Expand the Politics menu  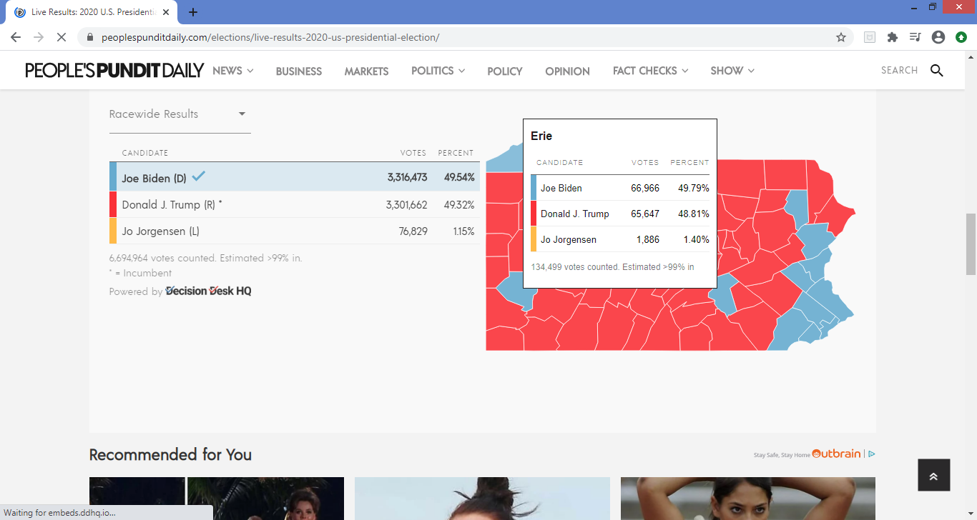(438, 71)
